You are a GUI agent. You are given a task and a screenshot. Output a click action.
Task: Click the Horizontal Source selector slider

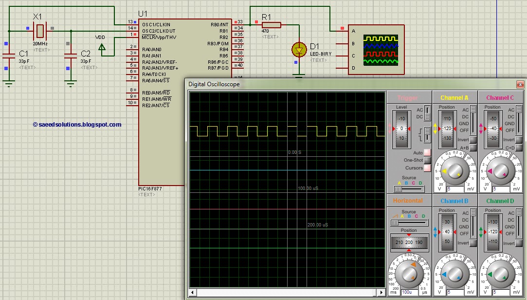[x=409, y=223]
